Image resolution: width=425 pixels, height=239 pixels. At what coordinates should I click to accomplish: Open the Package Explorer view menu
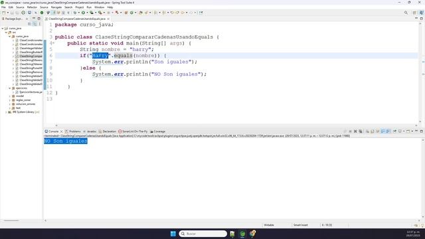40,24
